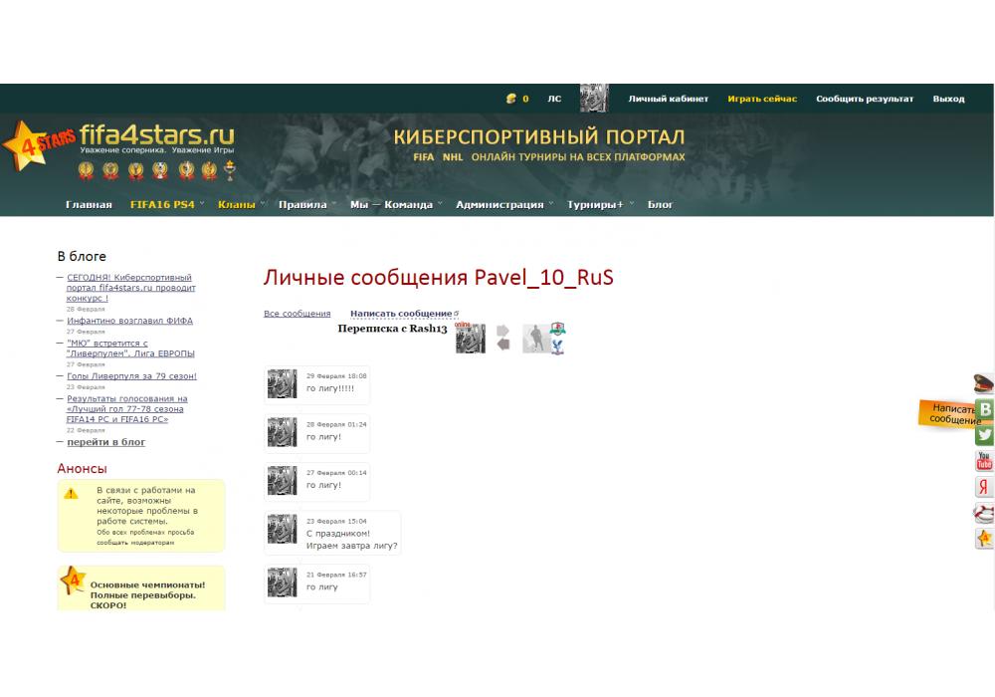Go to Главная in navigation
This screenshot has height=697, width=995.
(89, 204)
